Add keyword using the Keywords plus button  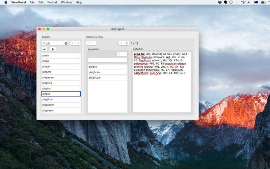119,54
